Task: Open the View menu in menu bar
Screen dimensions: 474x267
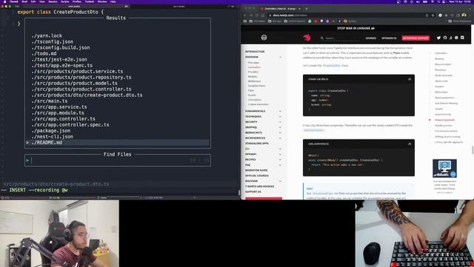Action: (42, 1)
